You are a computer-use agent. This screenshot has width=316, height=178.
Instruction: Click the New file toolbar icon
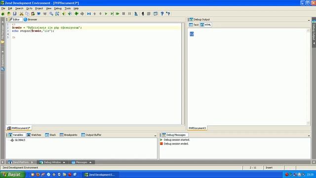coord(3,14)
